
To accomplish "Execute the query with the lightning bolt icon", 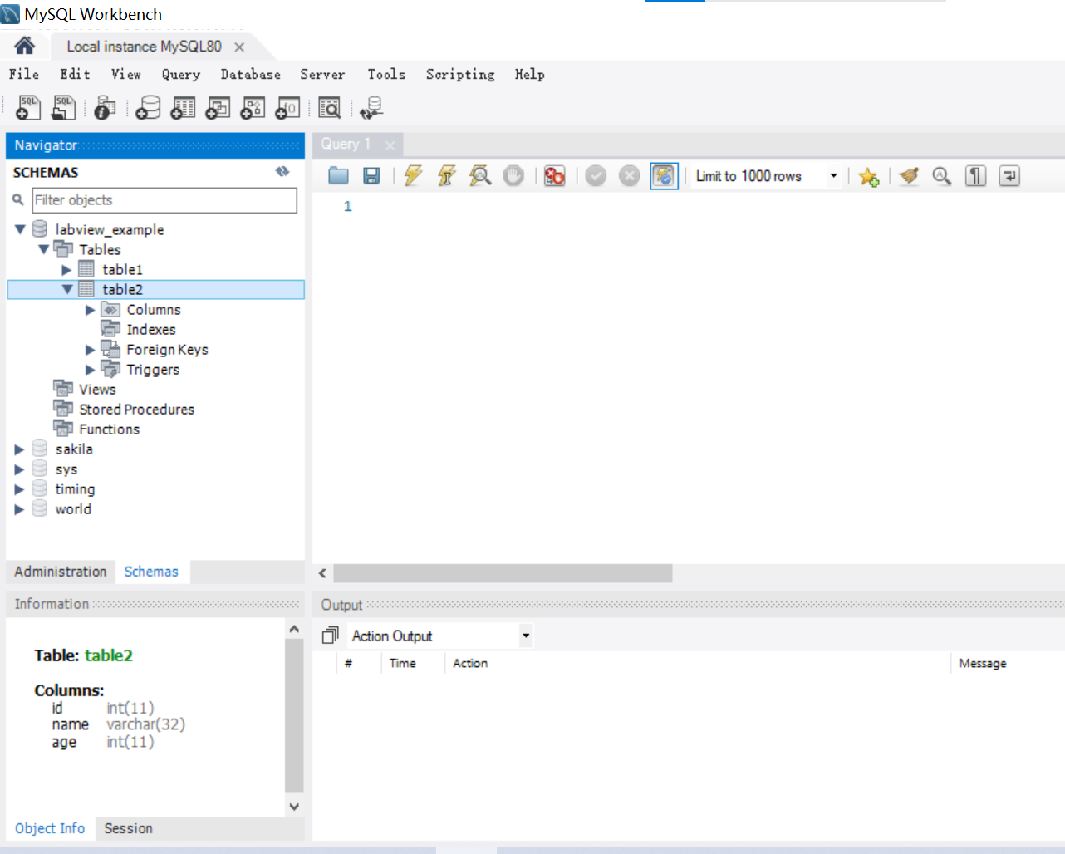I will [413, 175].
